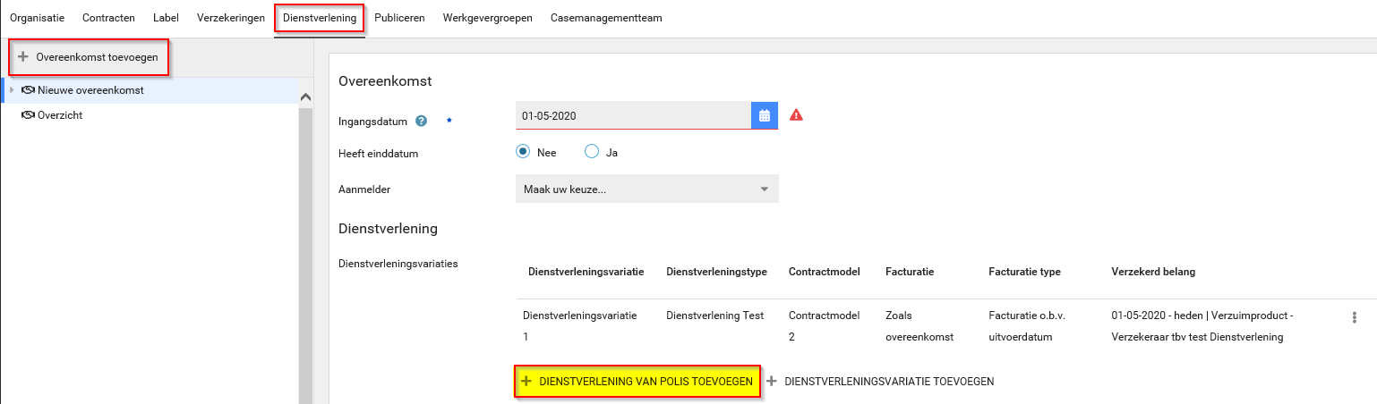Open the three-dot row options menu
1377x404 pixels.
(x=1354, y=317)
